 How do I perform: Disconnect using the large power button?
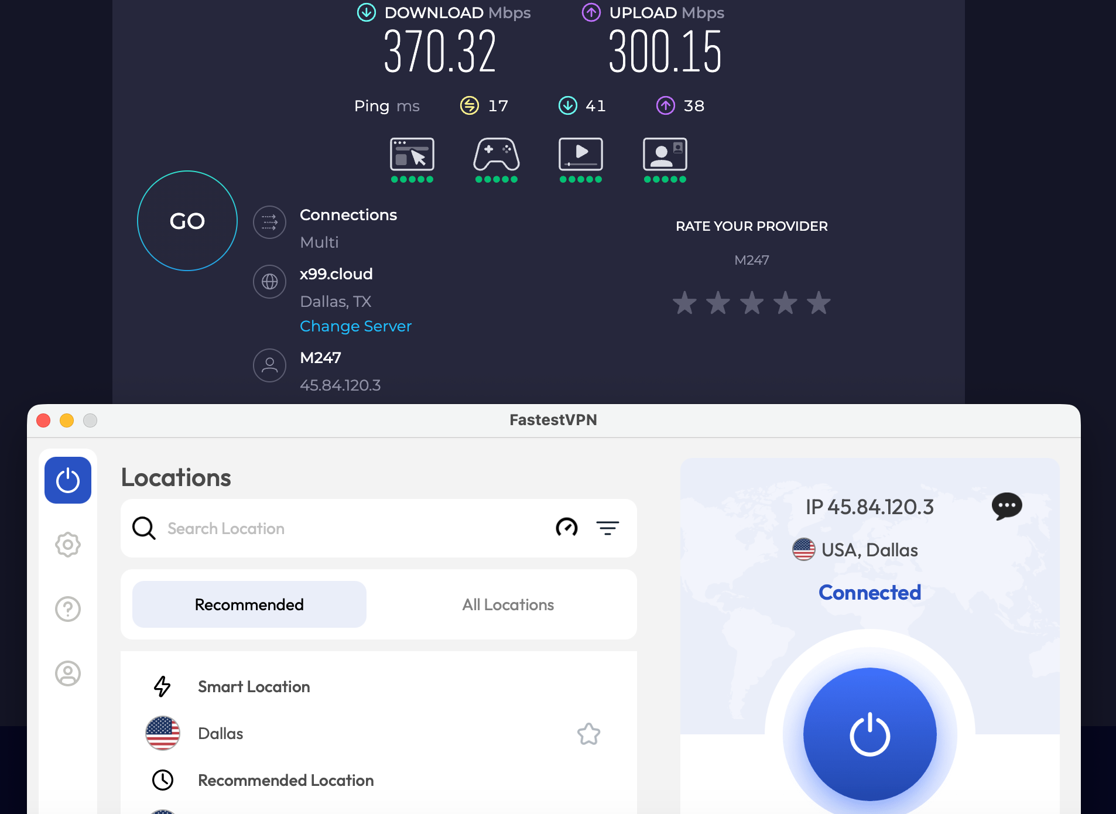click(870, 734)
